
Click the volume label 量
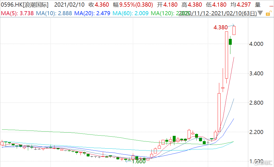(x=258, y=5)
